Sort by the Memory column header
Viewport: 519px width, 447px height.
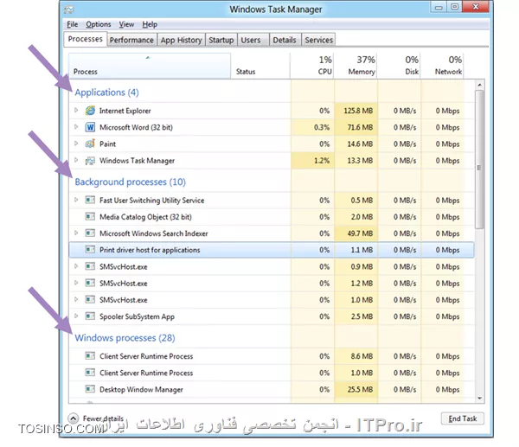click(x=356, y=66)
